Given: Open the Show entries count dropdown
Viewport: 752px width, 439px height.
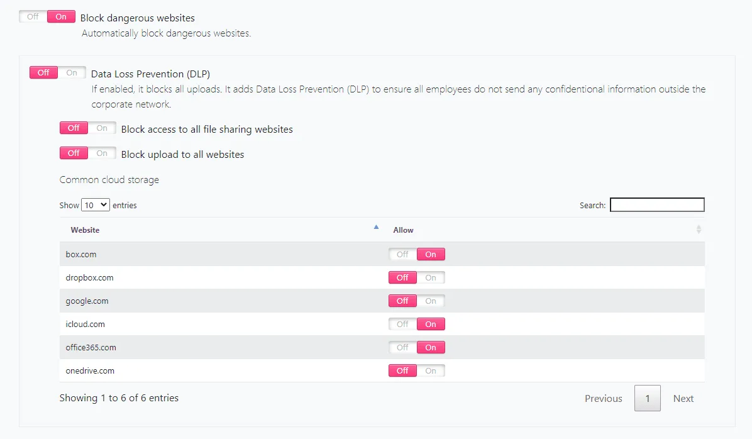Looking at the screenshot, I should coord(96,205).
